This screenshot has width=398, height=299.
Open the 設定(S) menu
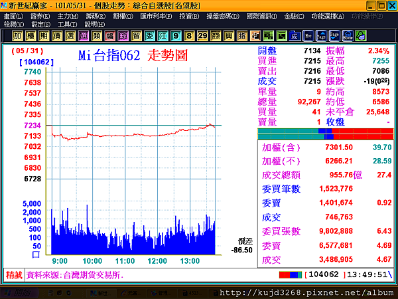point(41,25)
